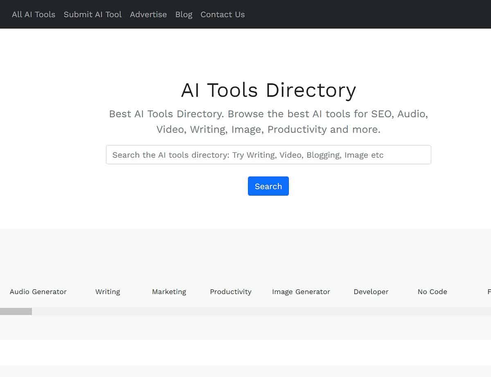Open the Contact Us page
The width and height of the screenshot is (491, 377).
pos(222,14)
